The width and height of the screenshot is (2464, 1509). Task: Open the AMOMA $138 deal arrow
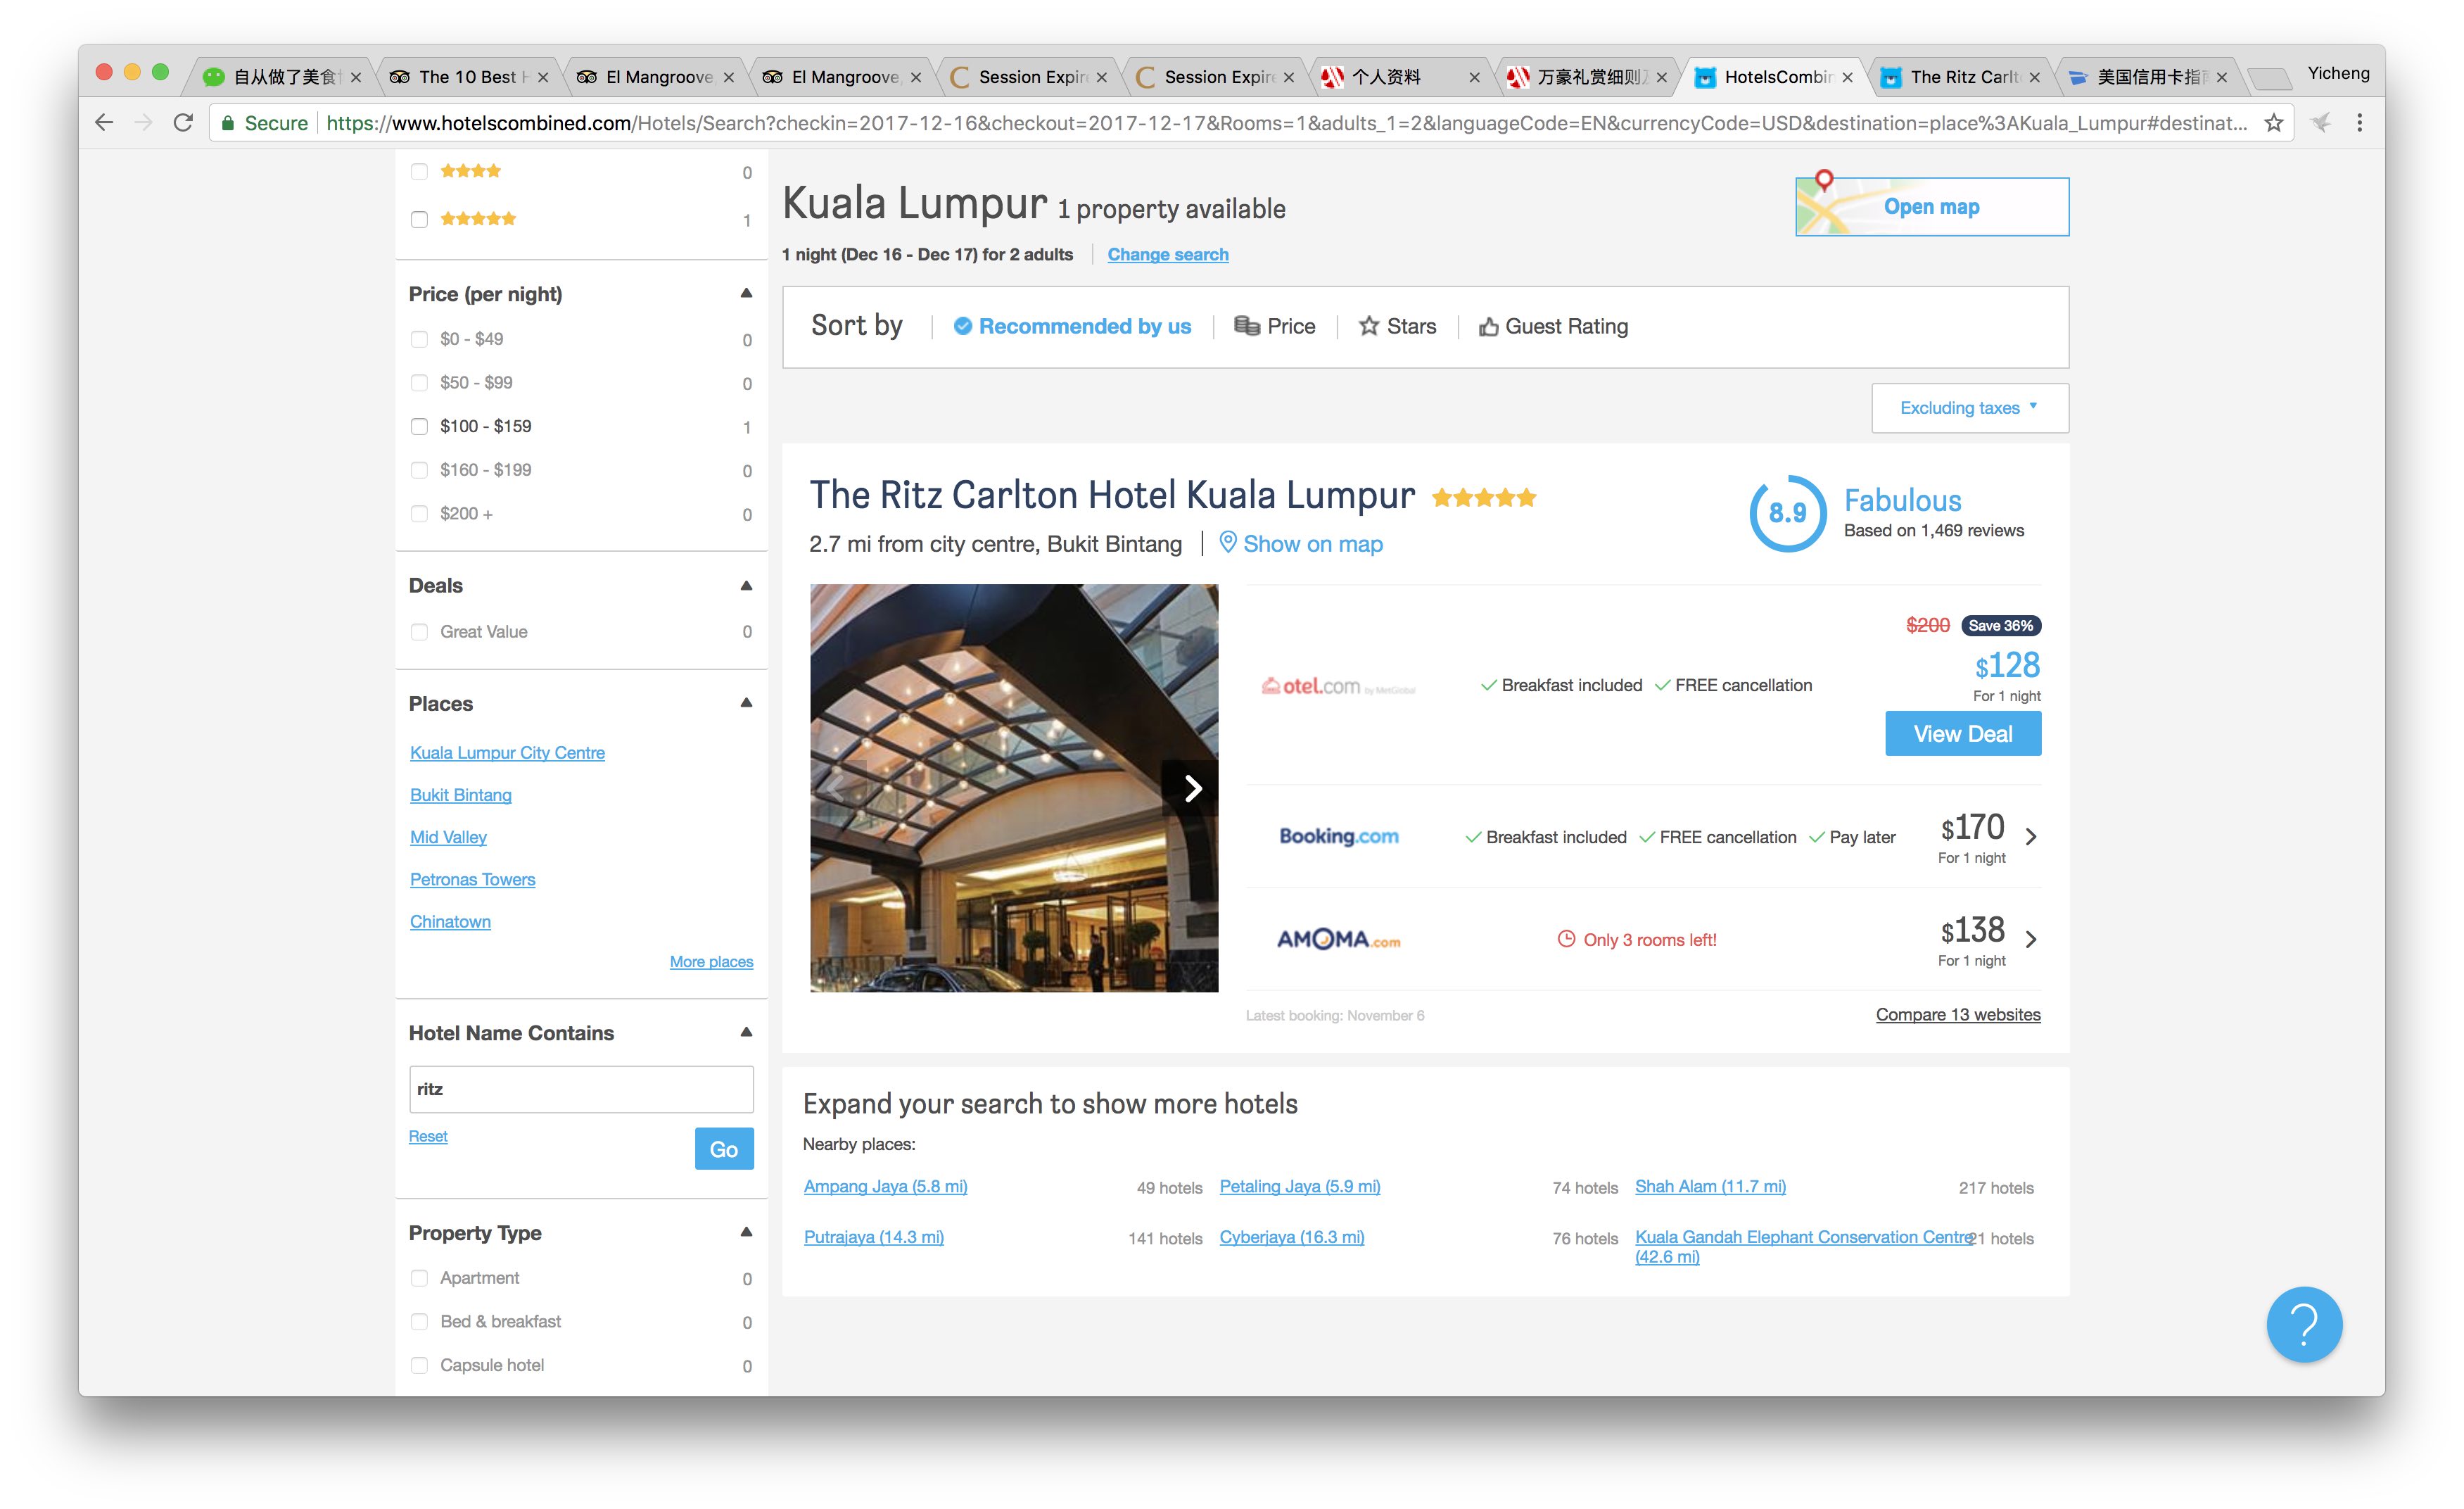[x=2030, y=939]
